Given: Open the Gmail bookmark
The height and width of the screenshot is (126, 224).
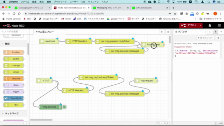Looking at the screenshot, I should (66, 19).
